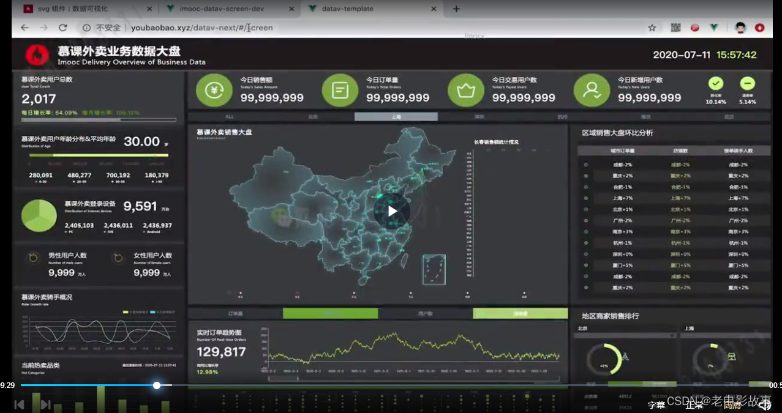
Task: Click the yen icon for 今日销售额
Action: (x=214, y=91)
